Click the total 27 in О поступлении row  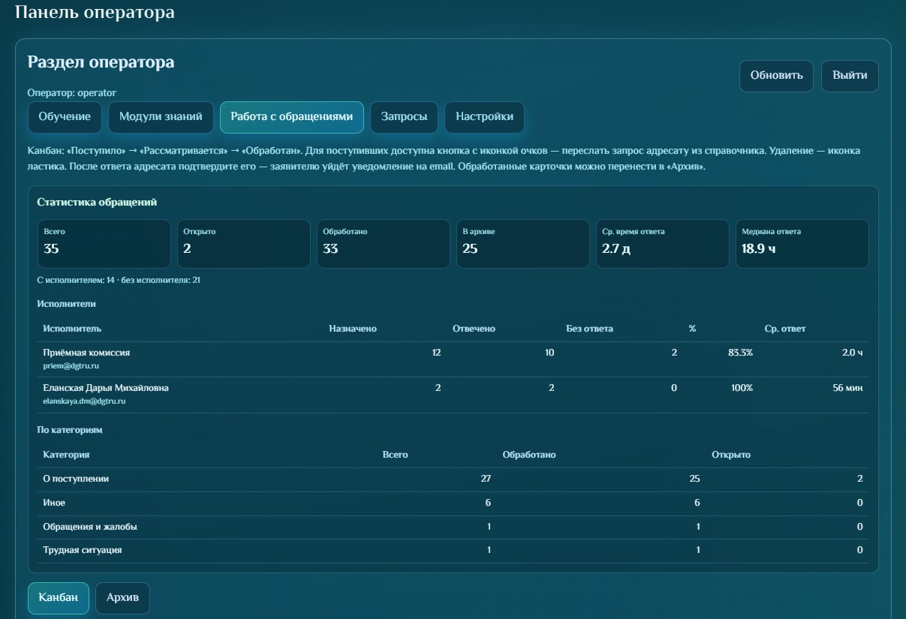click(x=486, y=479)
